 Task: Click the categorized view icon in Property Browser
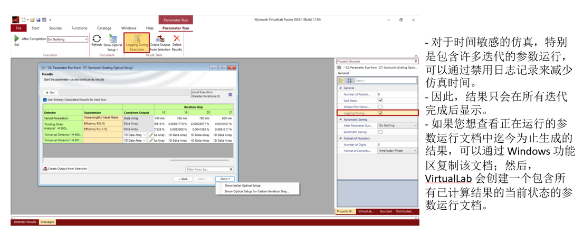341,81
